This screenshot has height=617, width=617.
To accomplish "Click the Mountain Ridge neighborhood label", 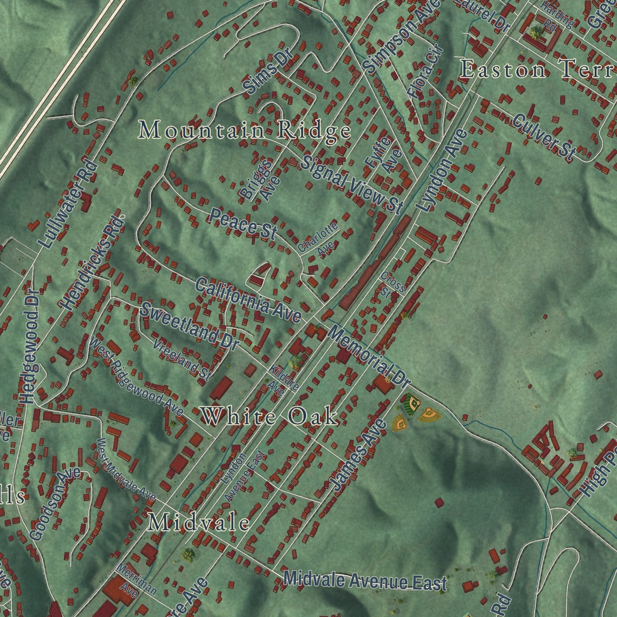I will point(245,131).
